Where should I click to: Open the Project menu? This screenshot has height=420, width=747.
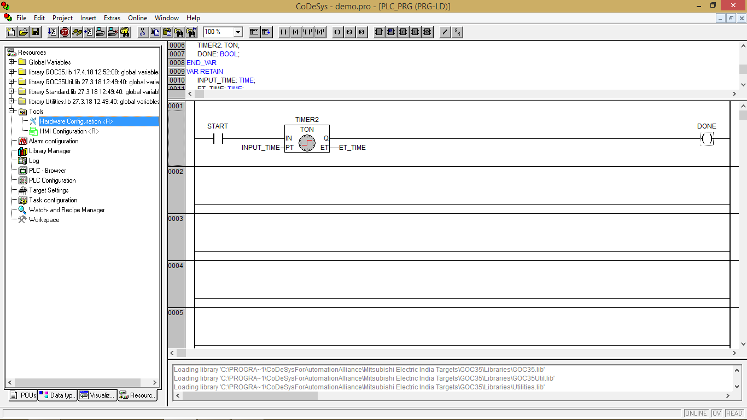click(x=62, y=17)
